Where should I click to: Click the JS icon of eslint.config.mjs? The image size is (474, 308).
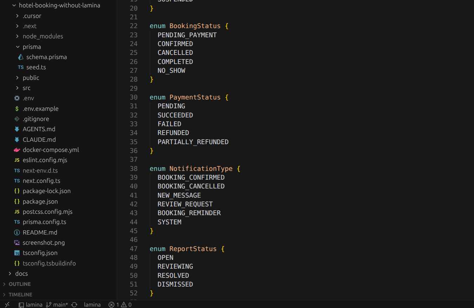pyautogui.click(x=17, y=160)
